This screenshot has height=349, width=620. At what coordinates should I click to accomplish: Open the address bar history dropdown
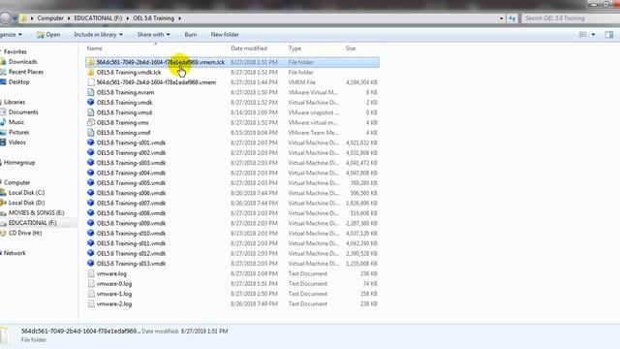tap(501, 18)
